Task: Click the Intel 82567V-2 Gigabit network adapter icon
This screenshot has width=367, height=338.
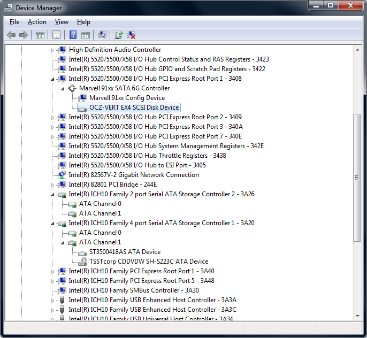Action: click(62, 175)
